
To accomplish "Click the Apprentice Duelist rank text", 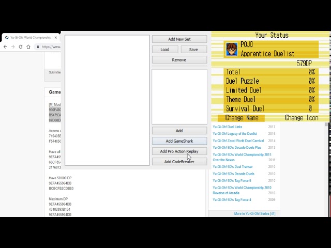I will [267, 54].
